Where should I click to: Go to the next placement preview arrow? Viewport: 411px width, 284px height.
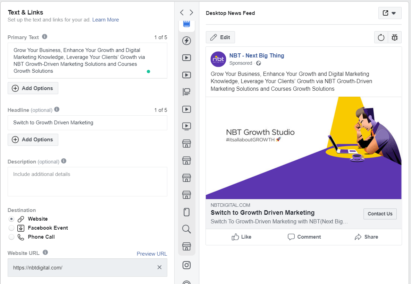(191, 12)
